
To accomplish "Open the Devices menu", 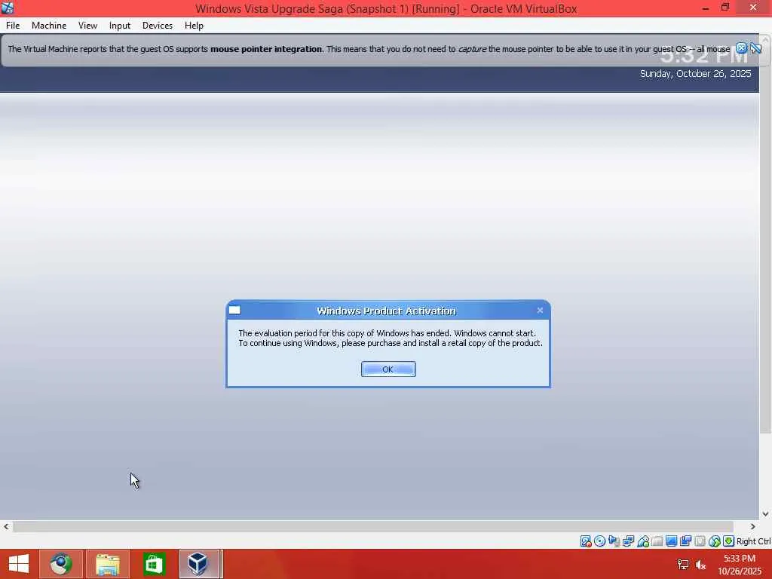I will click(x=157, y=26).
